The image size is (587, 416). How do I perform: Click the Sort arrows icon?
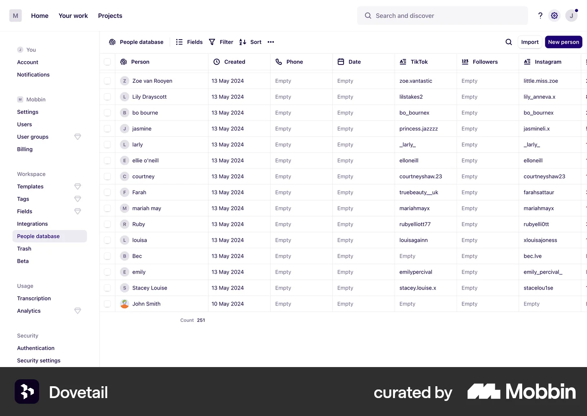coord(243,42)
